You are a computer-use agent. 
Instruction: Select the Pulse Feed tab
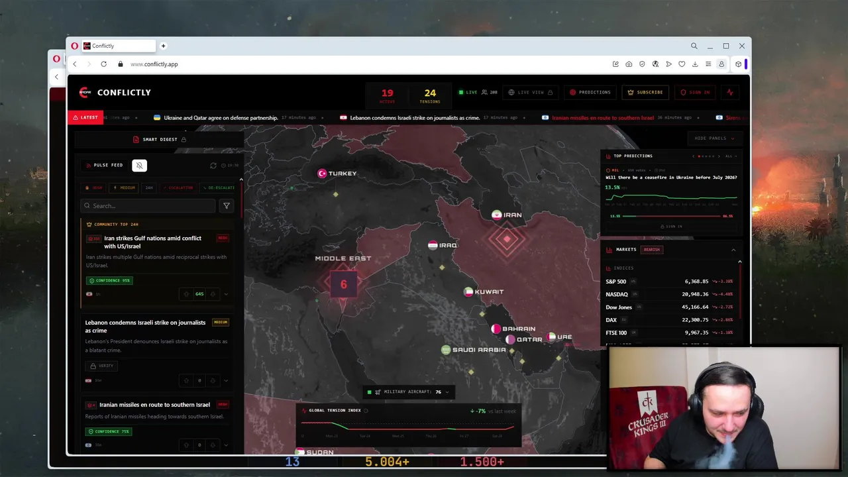coord(104,166)
